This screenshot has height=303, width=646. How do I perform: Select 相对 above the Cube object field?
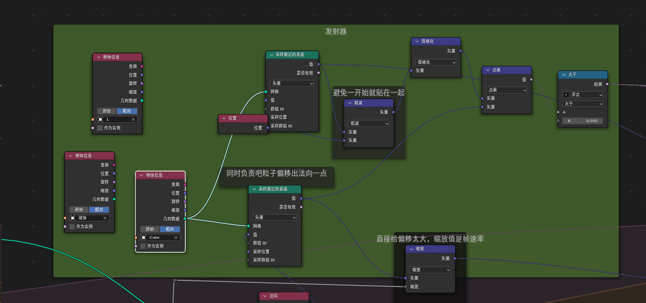coord(169,229)
